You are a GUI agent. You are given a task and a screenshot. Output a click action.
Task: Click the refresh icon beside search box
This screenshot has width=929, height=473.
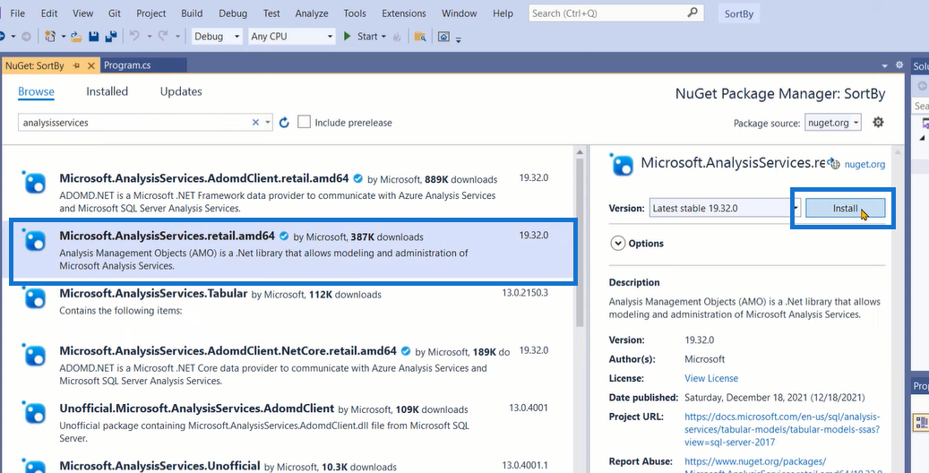pos(284,123)
